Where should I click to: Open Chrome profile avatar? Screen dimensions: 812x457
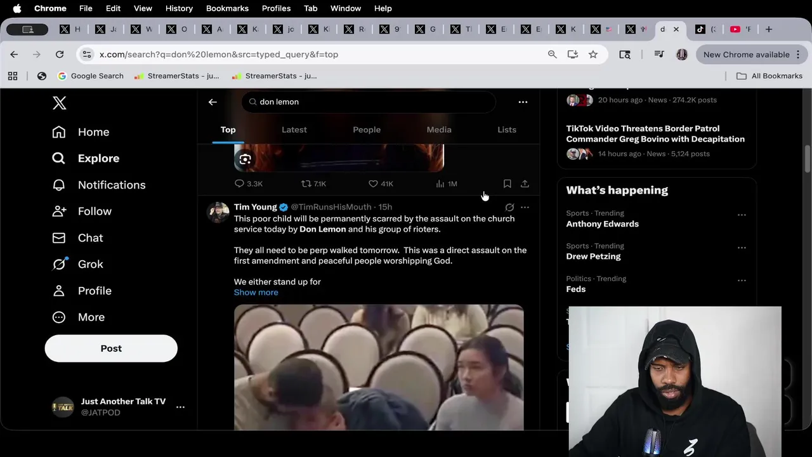[x=682, y=55]
